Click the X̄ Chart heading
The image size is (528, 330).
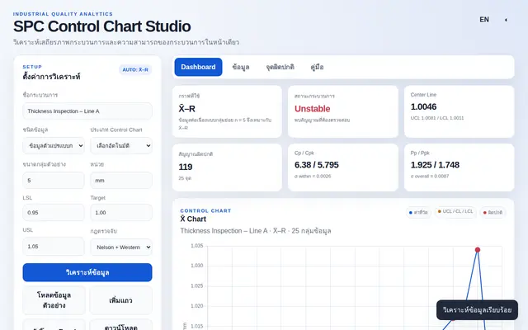193,219
